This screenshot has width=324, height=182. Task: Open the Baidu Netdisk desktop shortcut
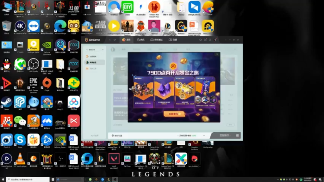click(74, 103)
